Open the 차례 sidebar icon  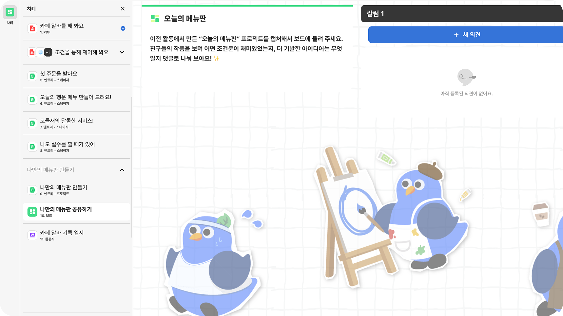click(x=10, y=12)
